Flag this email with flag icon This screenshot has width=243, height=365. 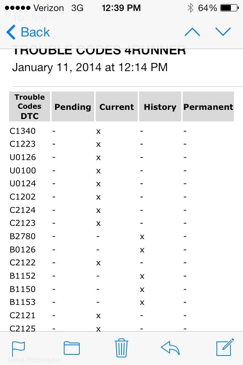click(18, 349)
